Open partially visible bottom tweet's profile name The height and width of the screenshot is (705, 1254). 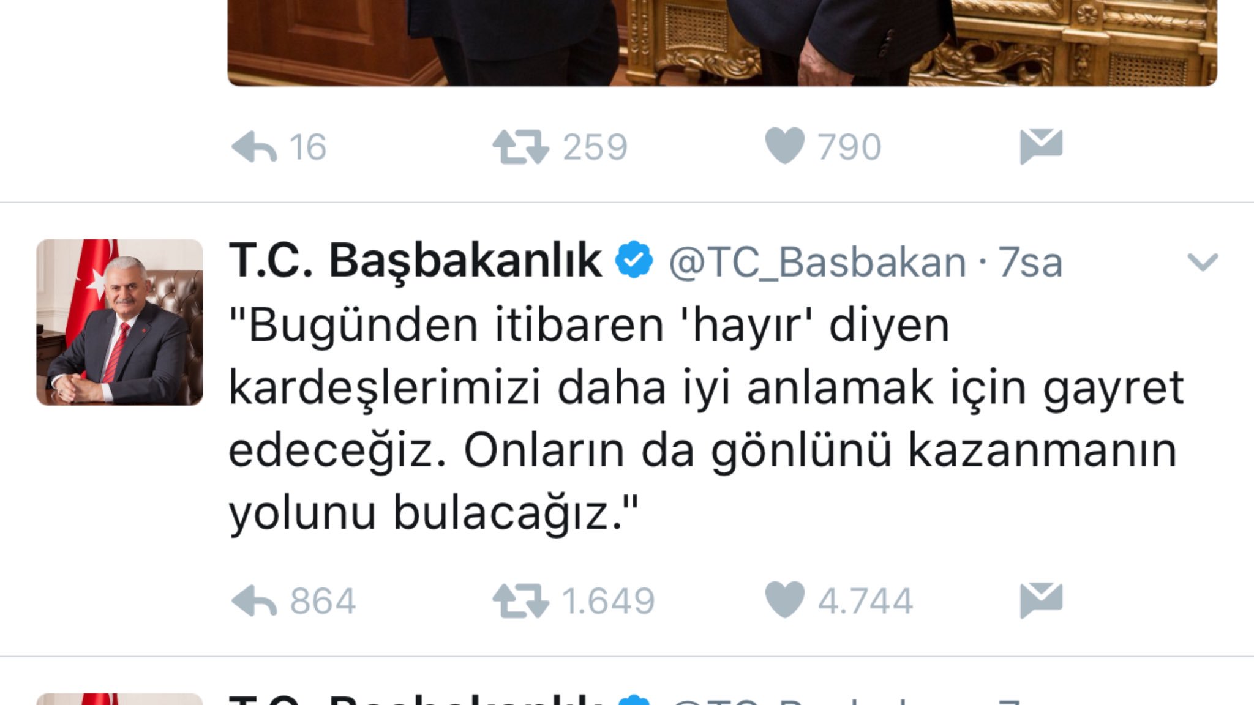pyautogui.click(x=415, y=699)
